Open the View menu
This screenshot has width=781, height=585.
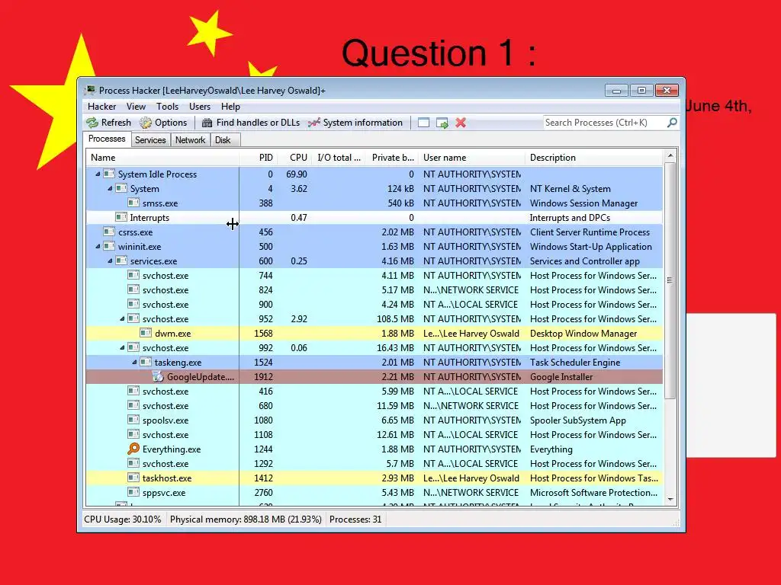point(136,107)
